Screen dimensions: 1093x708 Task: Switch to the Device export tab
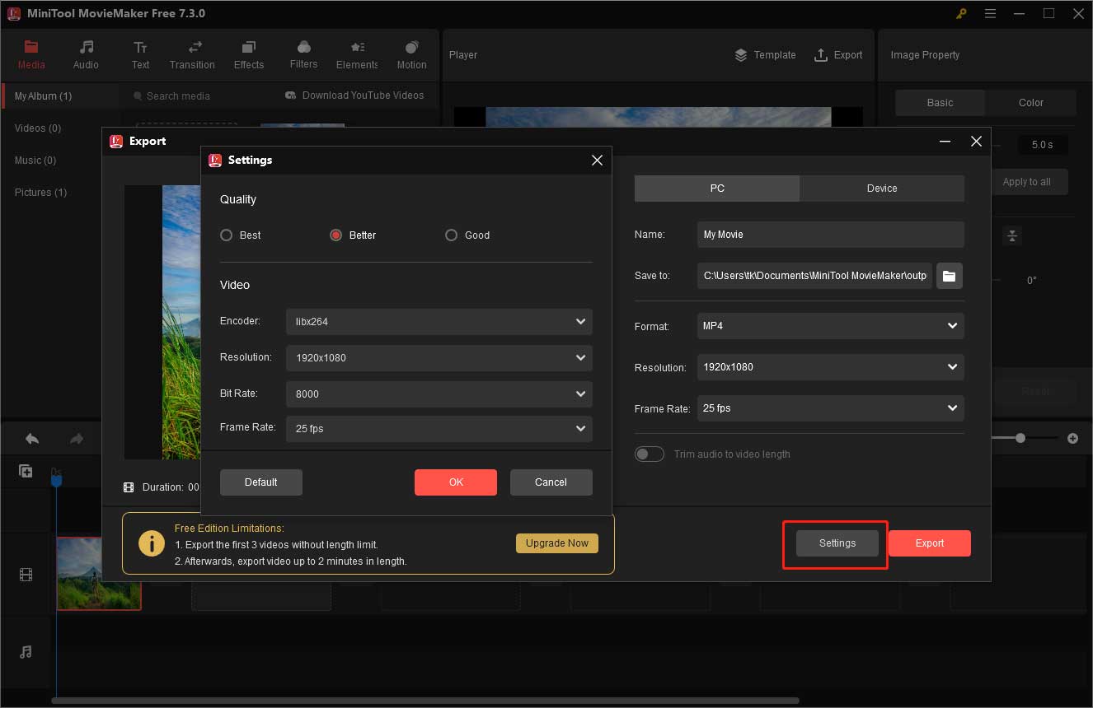pos(882,189)
